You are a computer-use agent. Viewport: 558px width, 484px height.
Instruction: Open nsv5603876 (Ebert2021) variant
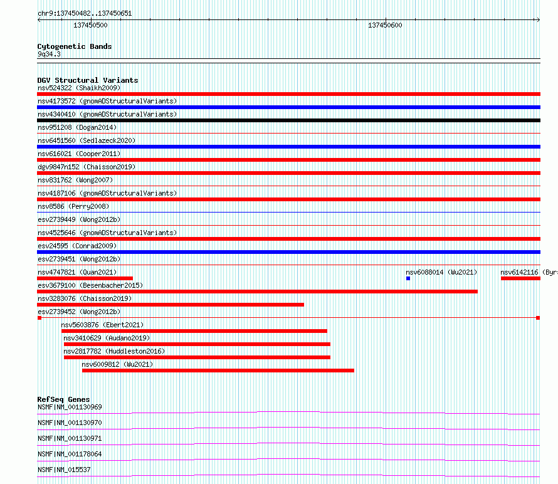(102, 325)
